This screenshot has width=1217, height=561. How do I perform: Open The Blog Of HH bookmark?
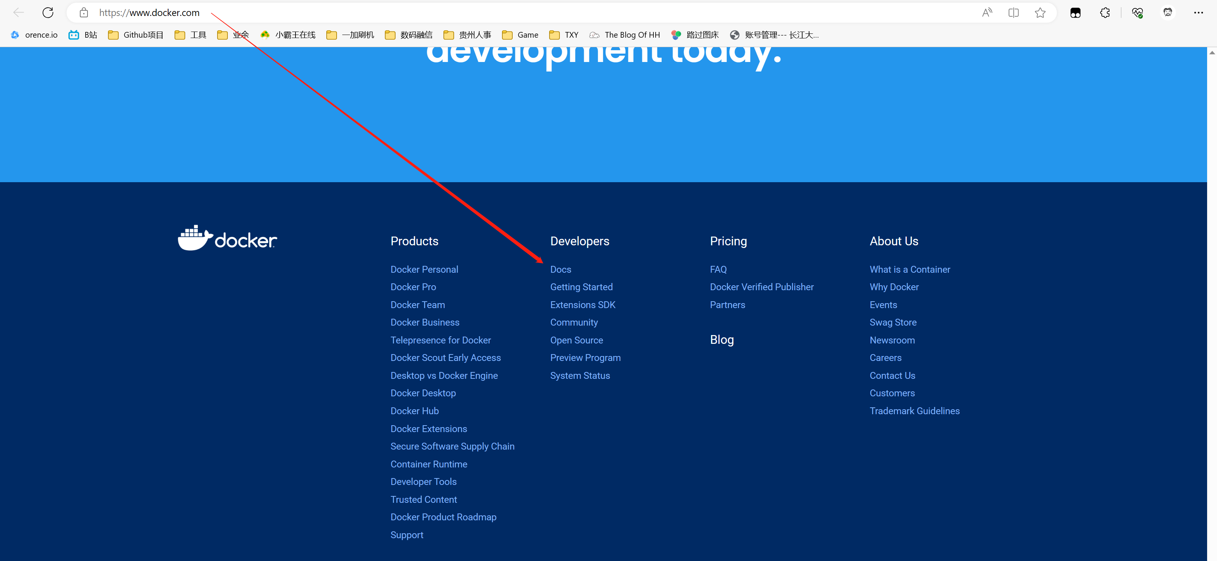click(x=624, y=35)
